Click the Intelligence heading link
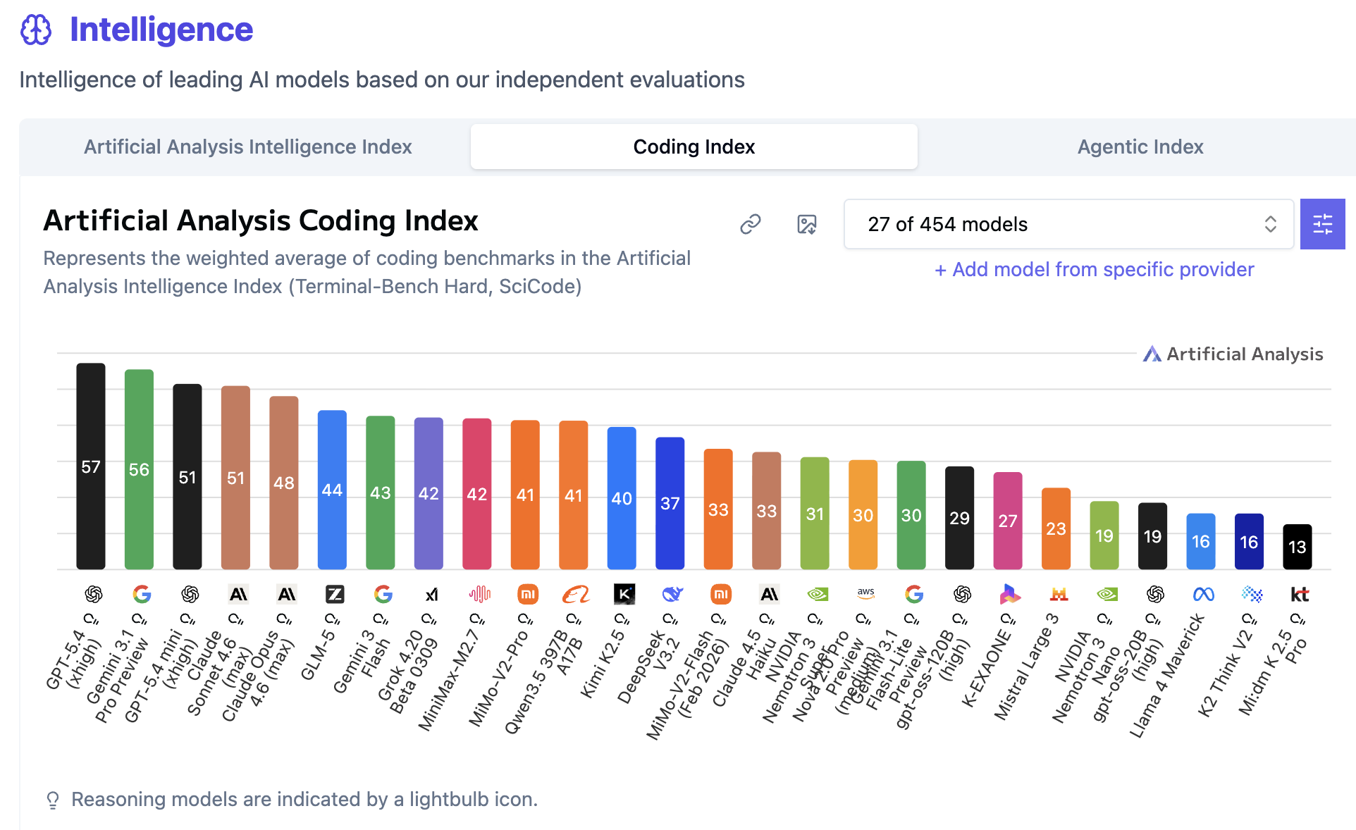The image size is (1356, 830). (x=161, y=30)
